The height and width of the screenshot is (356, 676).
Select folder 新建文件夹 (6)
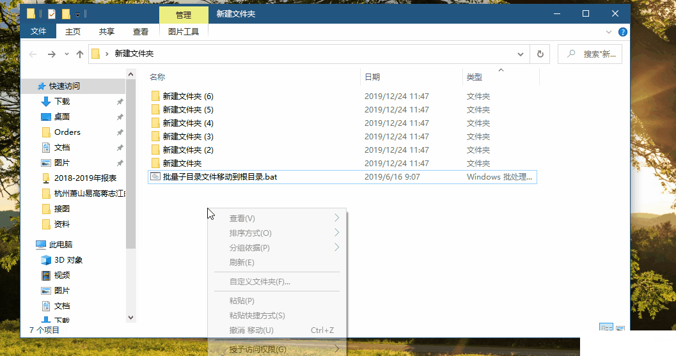pyautogui.click(x=188, y=96)
